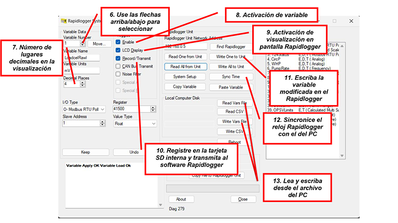Toggle the Record/Transmit checkbox

click(118, 58)
